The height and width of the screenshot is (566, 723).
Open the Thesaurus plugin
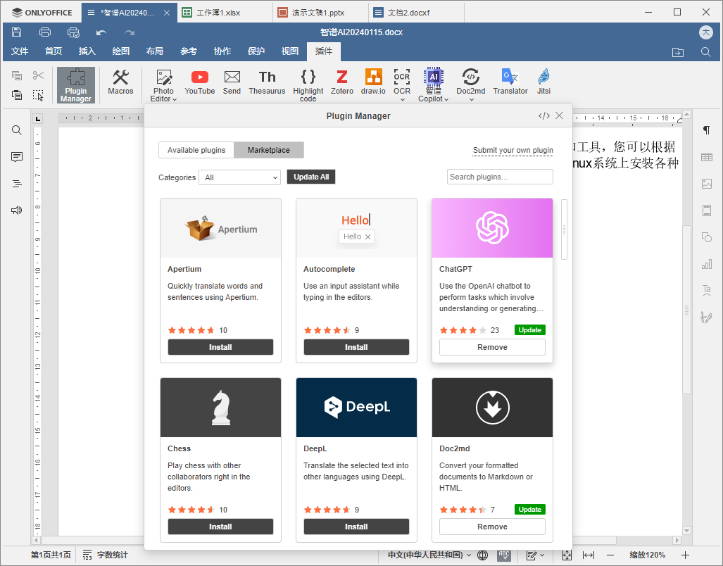(x=267, y=82)
